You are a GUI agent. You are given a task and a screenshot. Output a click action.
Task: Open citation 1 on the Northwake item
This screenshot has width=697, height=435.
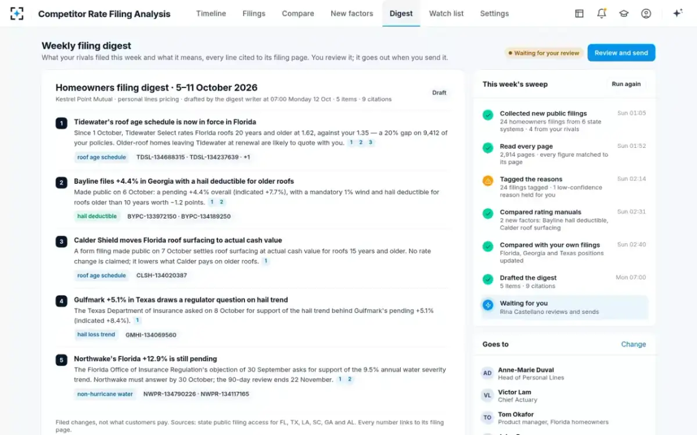(340, 379)
